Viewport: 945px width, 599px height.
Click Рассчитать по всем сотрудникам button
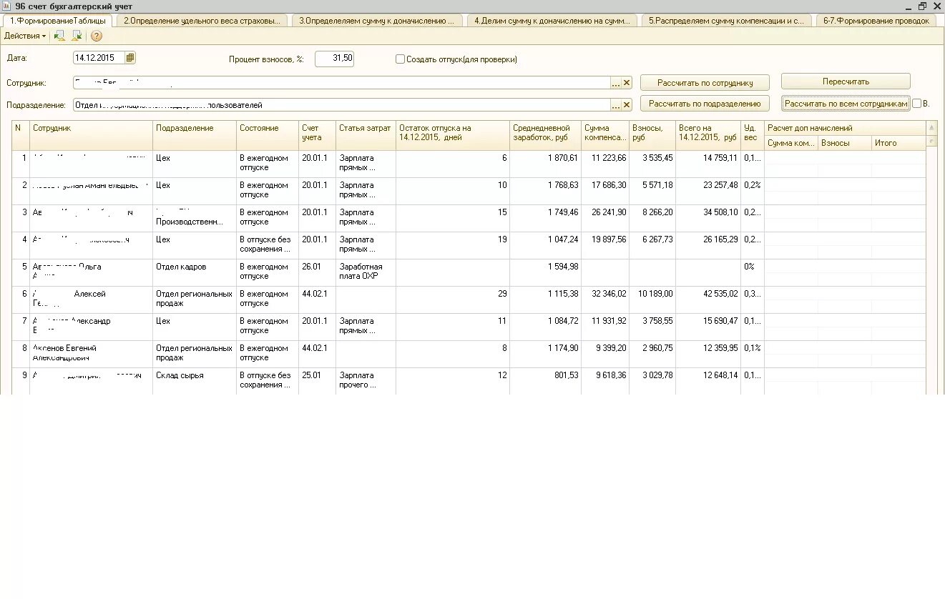(x=846, y=104)
